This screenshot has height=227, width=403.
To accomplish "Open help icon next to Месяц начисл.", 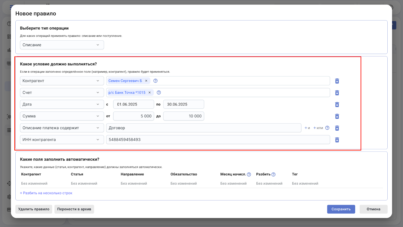I will click(249, 175).
